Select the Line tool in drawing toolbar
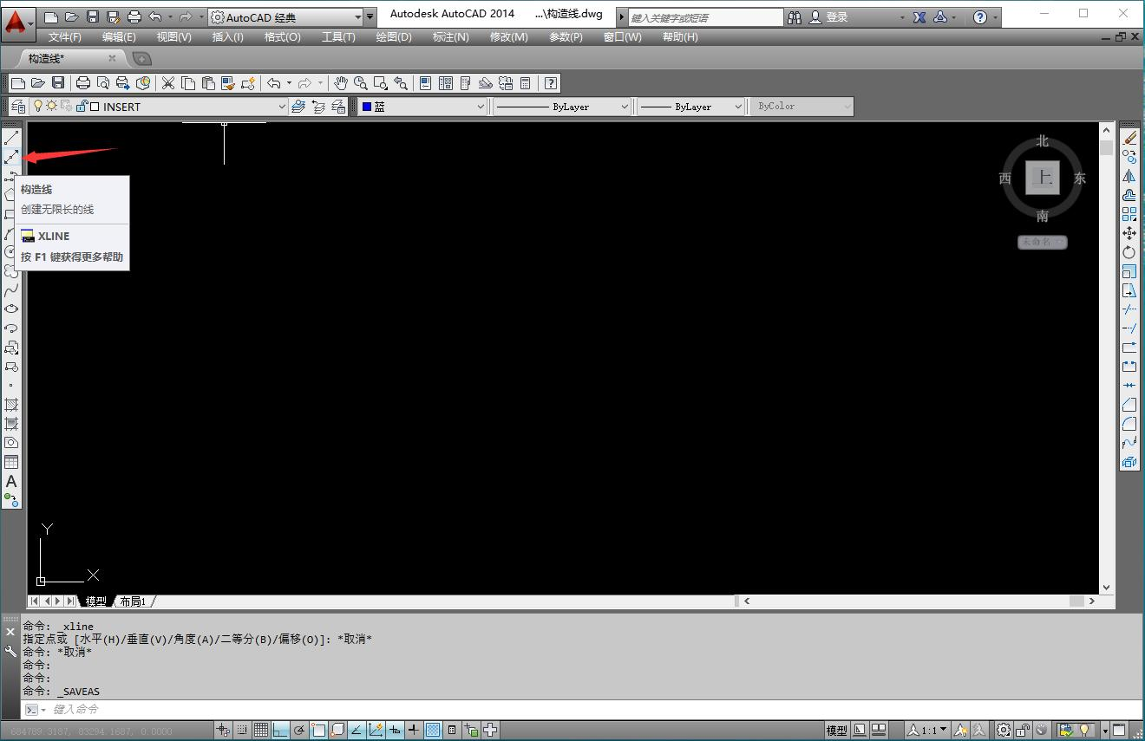The width and height of the screenshot is (1145, 741). point(11,137)
